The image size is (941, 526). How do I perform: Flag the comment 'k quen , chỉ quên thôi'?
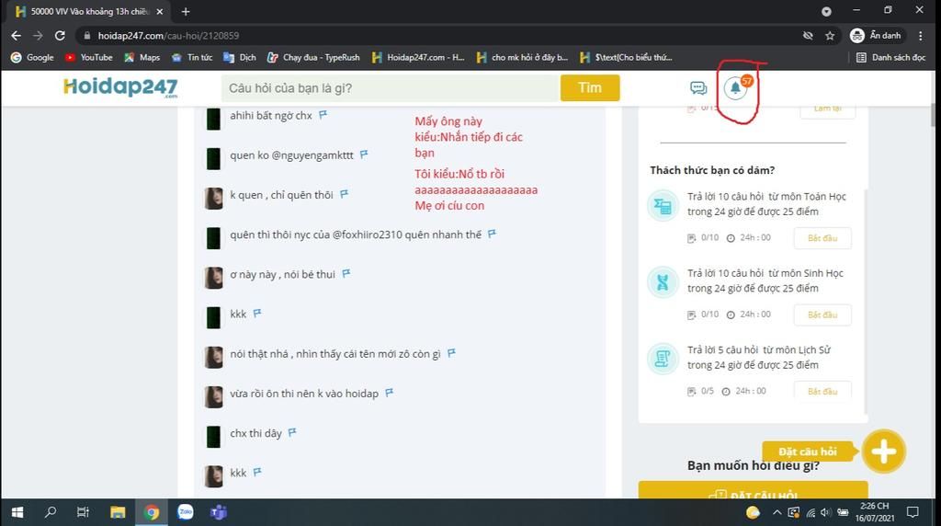[x=344, y=194]
